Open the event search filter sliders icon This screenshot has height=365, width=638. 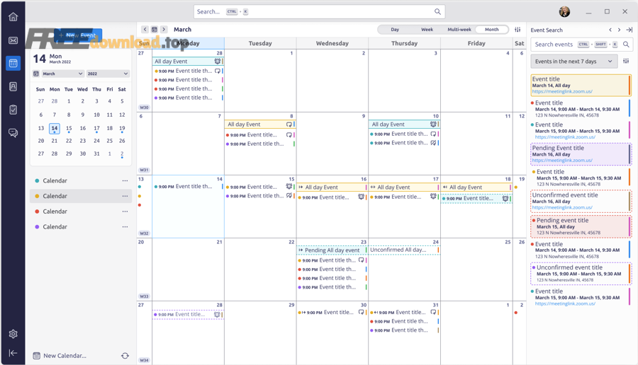(x=626, y=61)
